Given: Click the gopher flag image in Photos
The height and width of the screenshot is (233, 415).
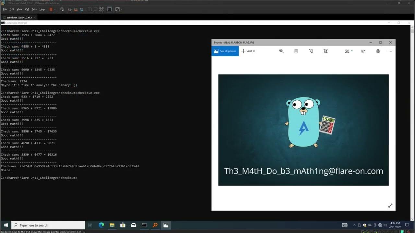Looking at the screenshot, I should point(303,130).
